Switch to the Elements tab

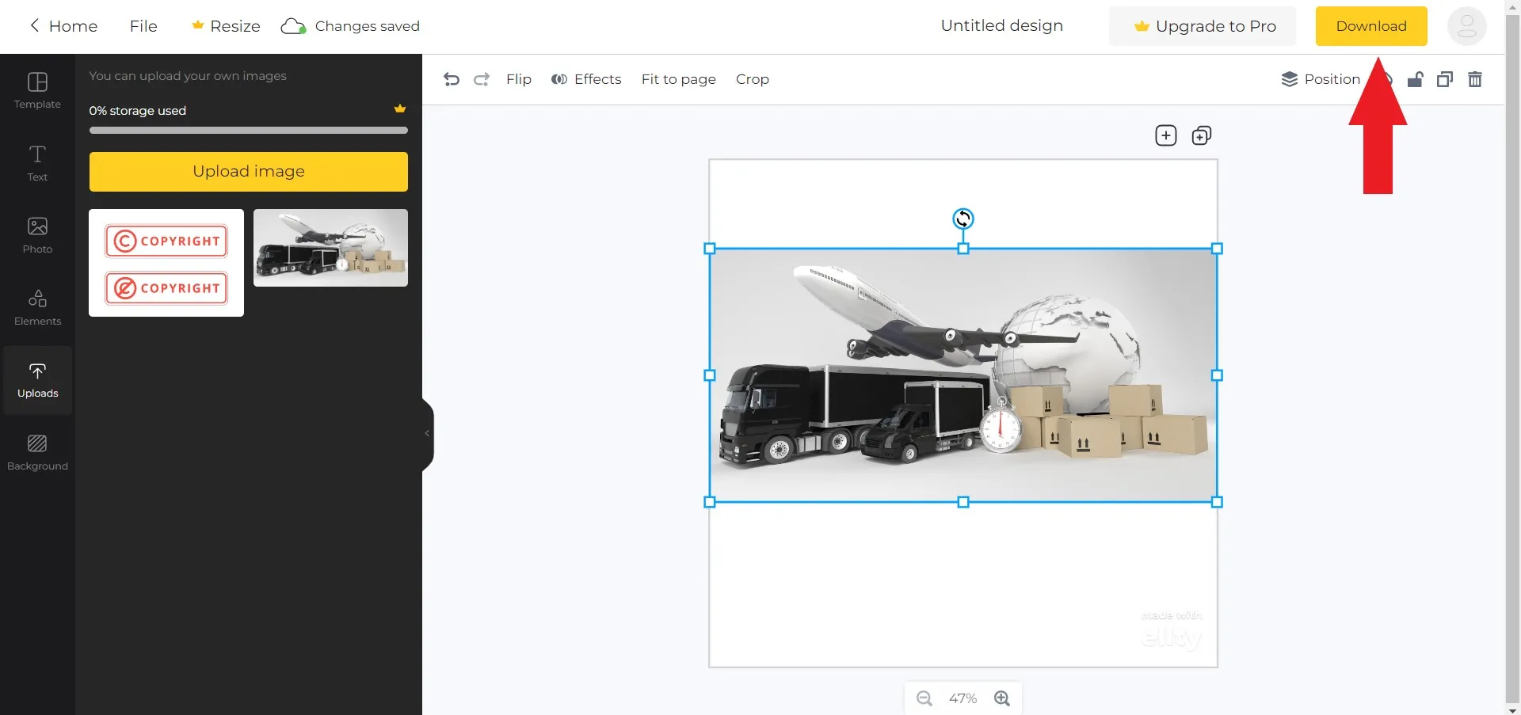coord(37,307)
